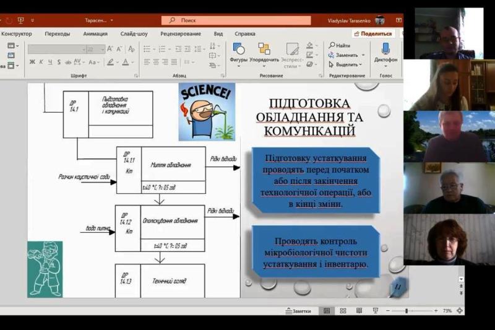Click the Поделиться share button

373,34
